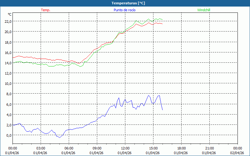Click the '18,0' y-axis value
The width and height of the screenshot is (250, 156).
8,42
